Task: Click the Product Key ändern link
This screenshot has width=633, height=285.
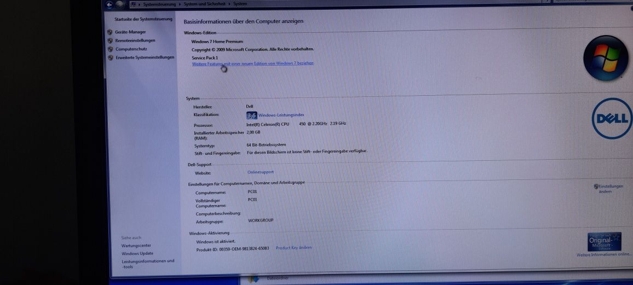Action: [x=294, y=247]
